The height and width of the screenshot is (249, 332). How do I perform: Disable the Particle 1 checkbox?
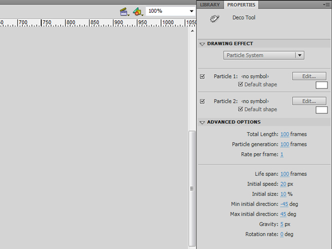coord(202,76)
